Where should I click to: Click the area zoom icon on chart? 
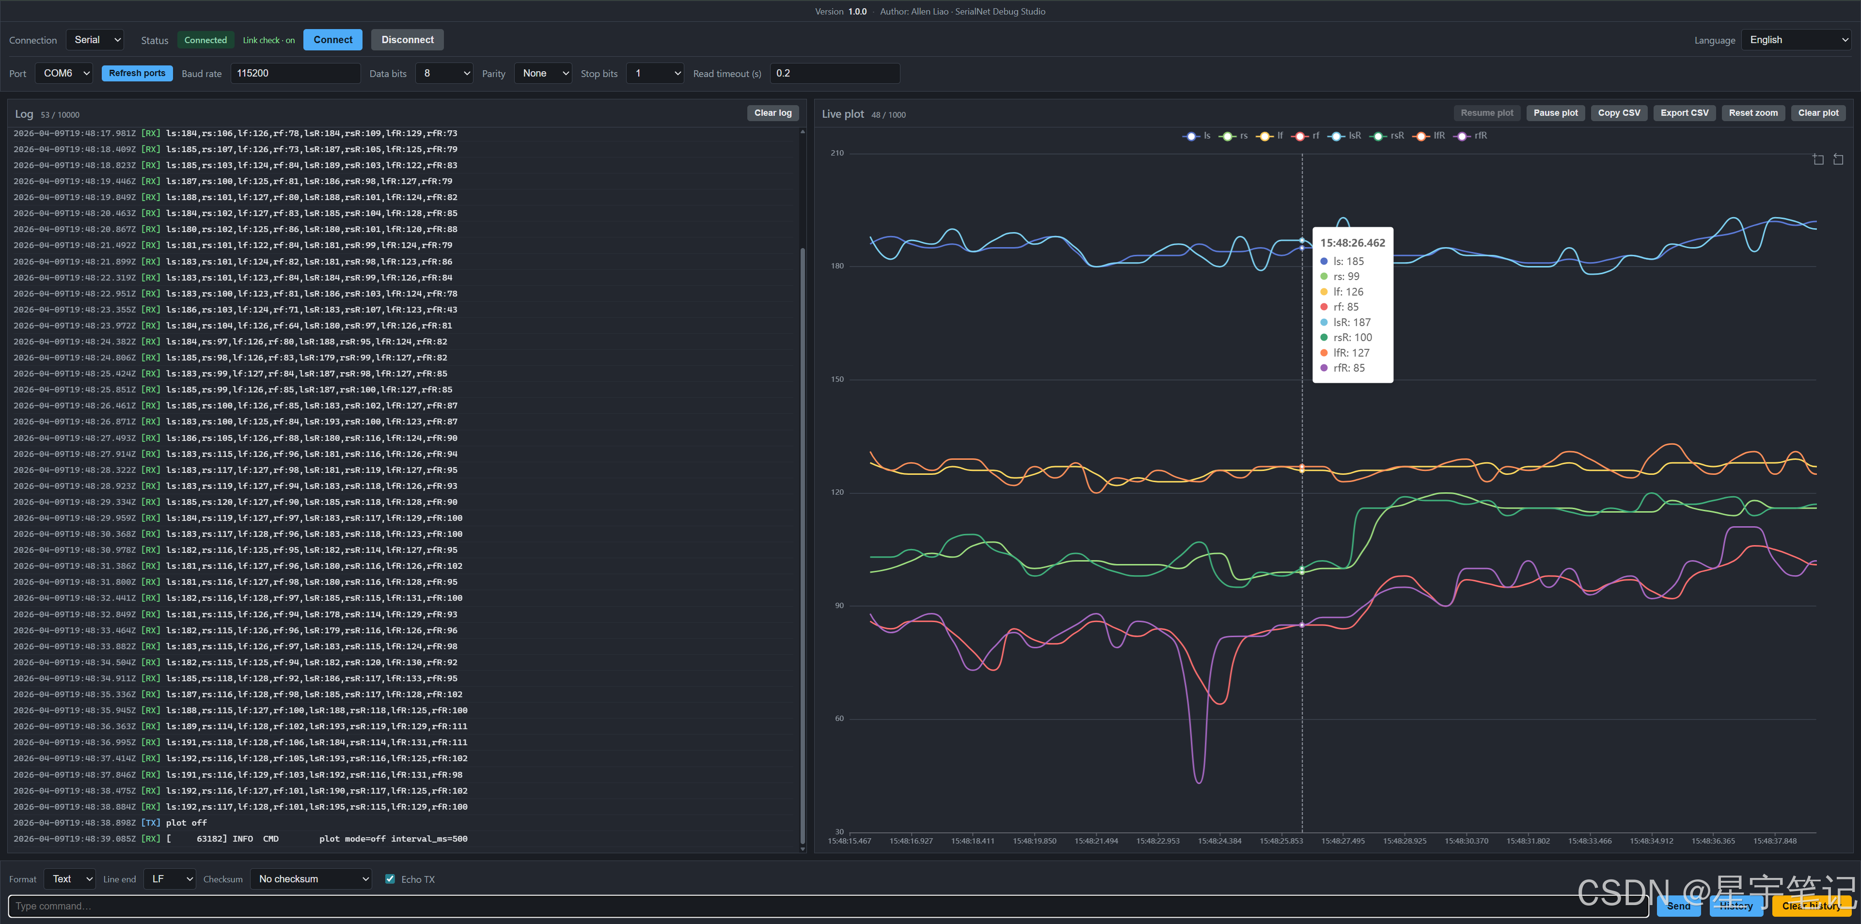click(x=1818, y=160)
